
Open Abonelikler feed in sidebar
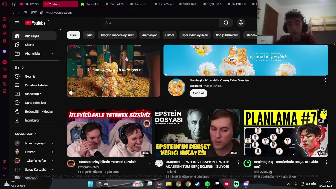point(34,54)
